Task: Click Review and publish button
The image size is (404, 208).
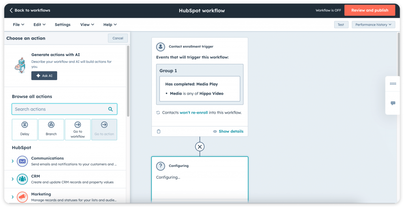Action: pos(369,10)
